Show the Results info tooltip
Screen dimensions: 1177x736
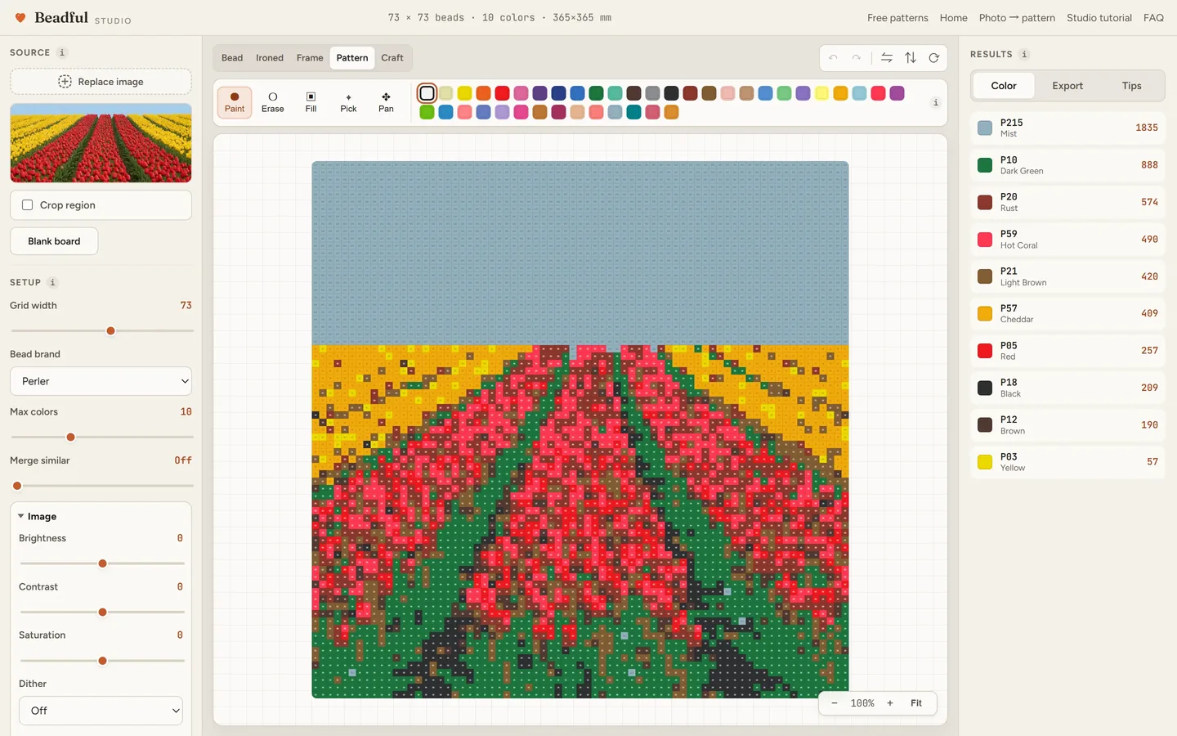[1024, 54]
